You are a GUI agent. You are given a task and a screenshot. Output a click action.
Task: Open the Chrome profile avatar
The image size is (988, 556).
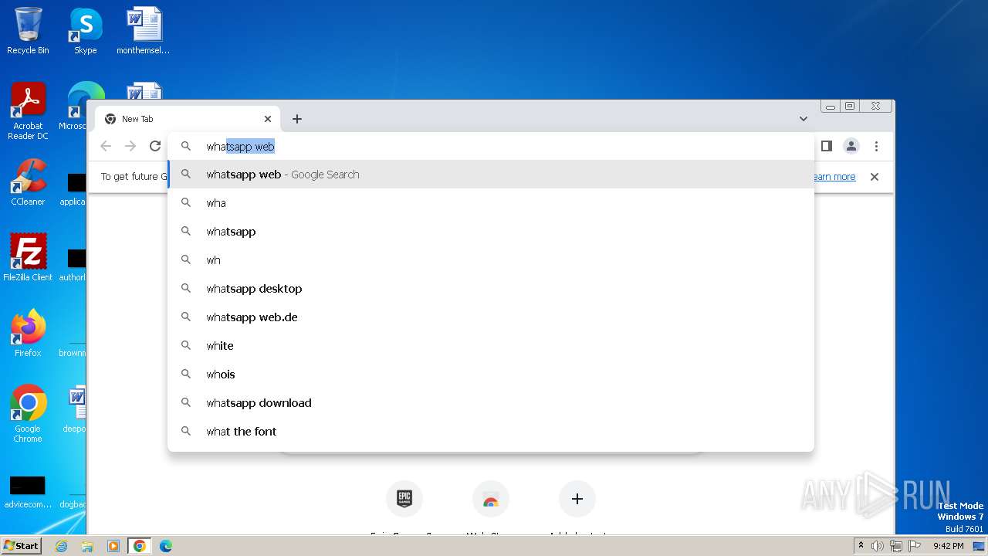coord(851,146)
